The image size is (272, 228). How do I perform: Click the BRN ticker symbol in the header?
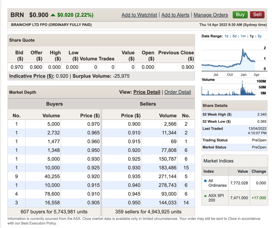17,15
